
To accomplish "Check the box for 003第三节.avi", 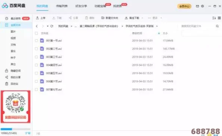I will (36, 57).
